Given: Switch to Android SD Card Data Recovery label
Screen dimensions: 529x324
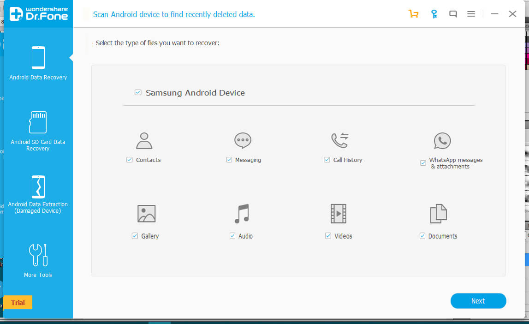Looking at the screenshot, I should pos(38,145).
